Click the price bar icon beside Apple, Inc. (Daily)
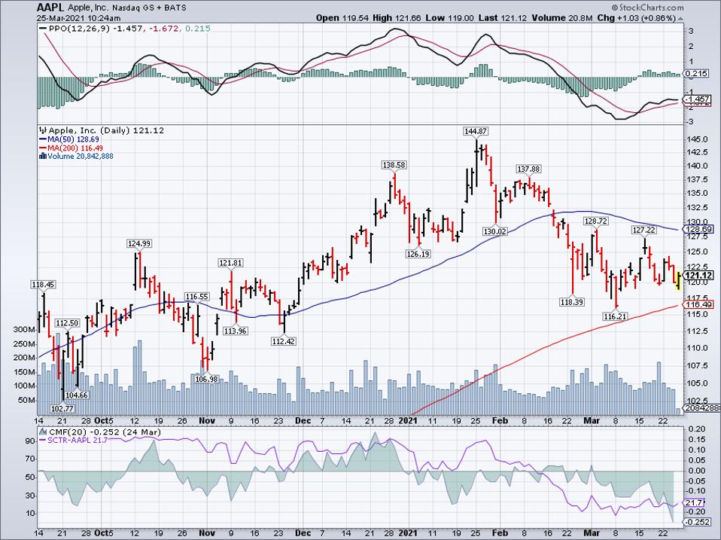This screenshot has width=721, height=540. (44, 130)
